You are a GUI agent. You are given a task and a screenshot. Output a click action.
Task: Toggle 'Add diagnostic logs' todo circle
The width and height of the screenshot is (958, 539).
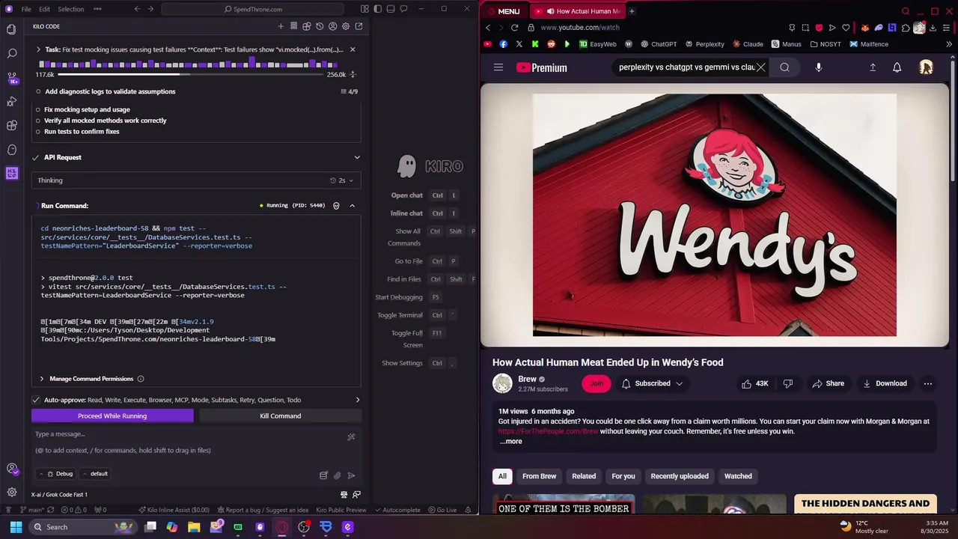coord(38,91)
